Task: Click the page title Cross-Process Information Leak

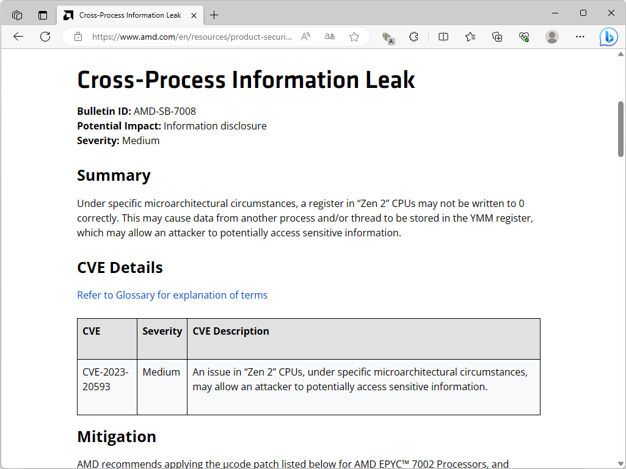Action: click(246, 79)
